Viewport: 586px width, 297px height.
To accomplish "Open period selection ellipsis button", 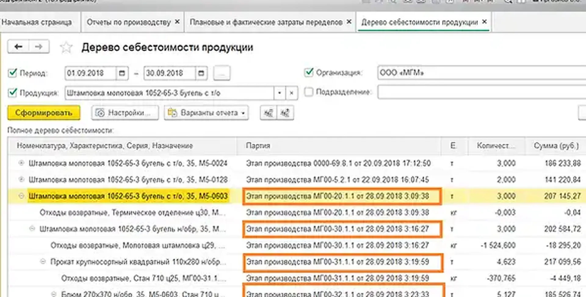I will pos(222,73).
